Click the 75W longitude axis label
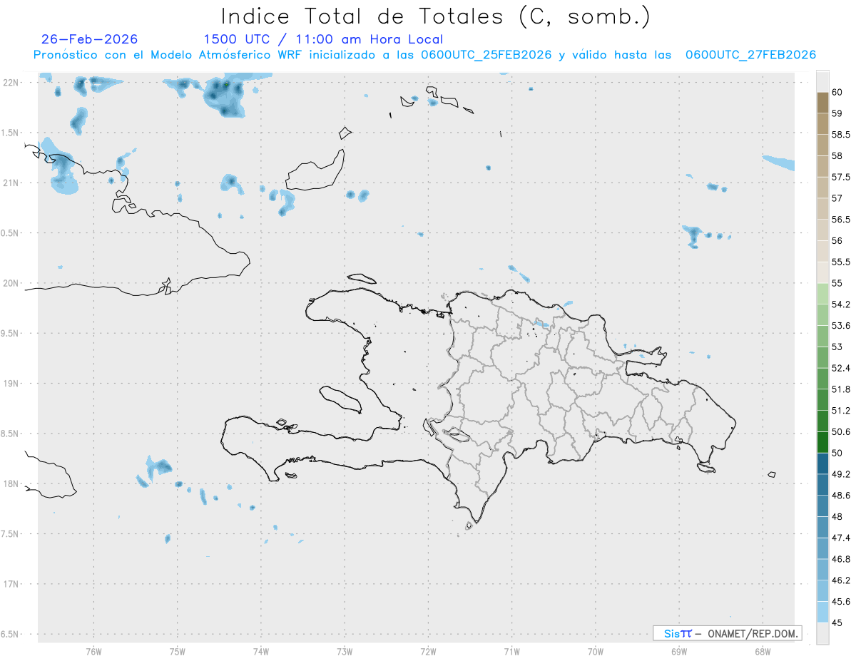 [x=177, y=651]
